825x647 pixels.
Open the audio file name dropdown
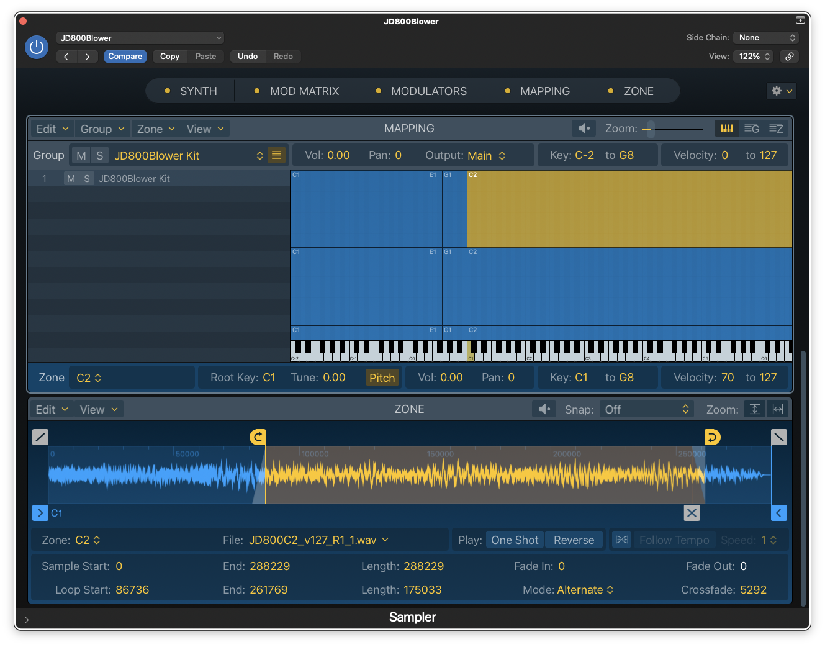[x=318, y=540]
